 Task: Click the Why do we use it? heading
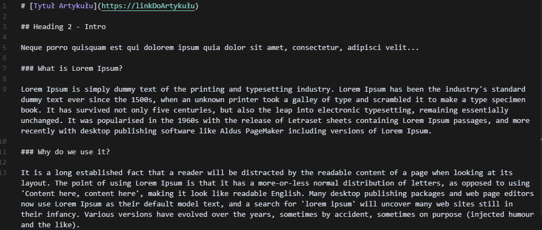[x=66, y=152]
